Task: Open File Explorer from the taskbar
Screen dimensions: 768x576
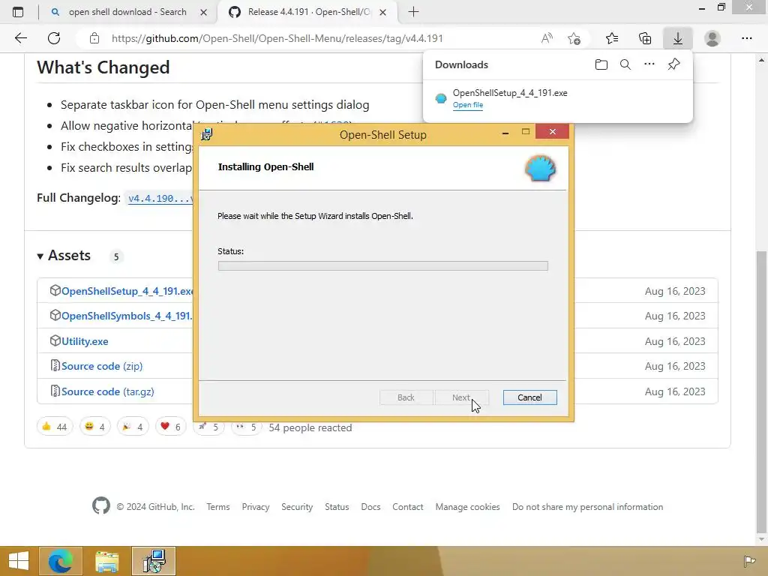Action: [107, 561]
